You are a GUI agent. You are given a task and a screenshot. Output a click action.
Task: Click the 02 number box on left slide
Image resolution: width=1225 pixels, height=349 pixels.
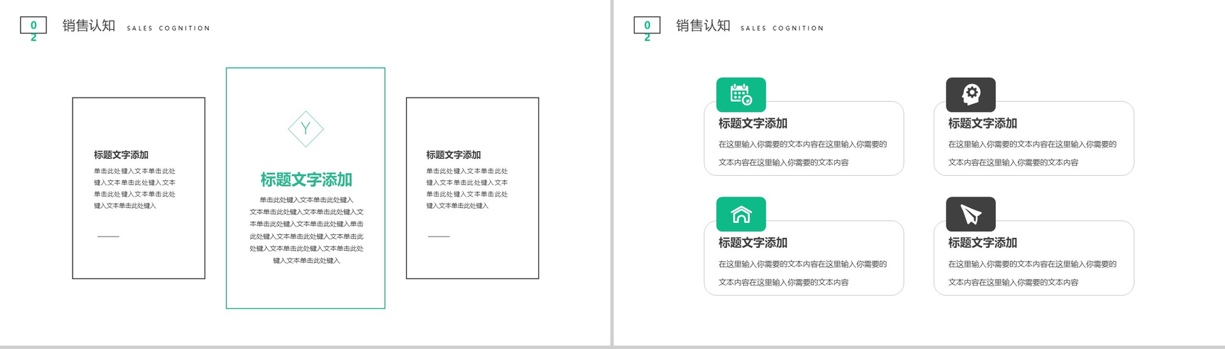[x=33, y=26]
